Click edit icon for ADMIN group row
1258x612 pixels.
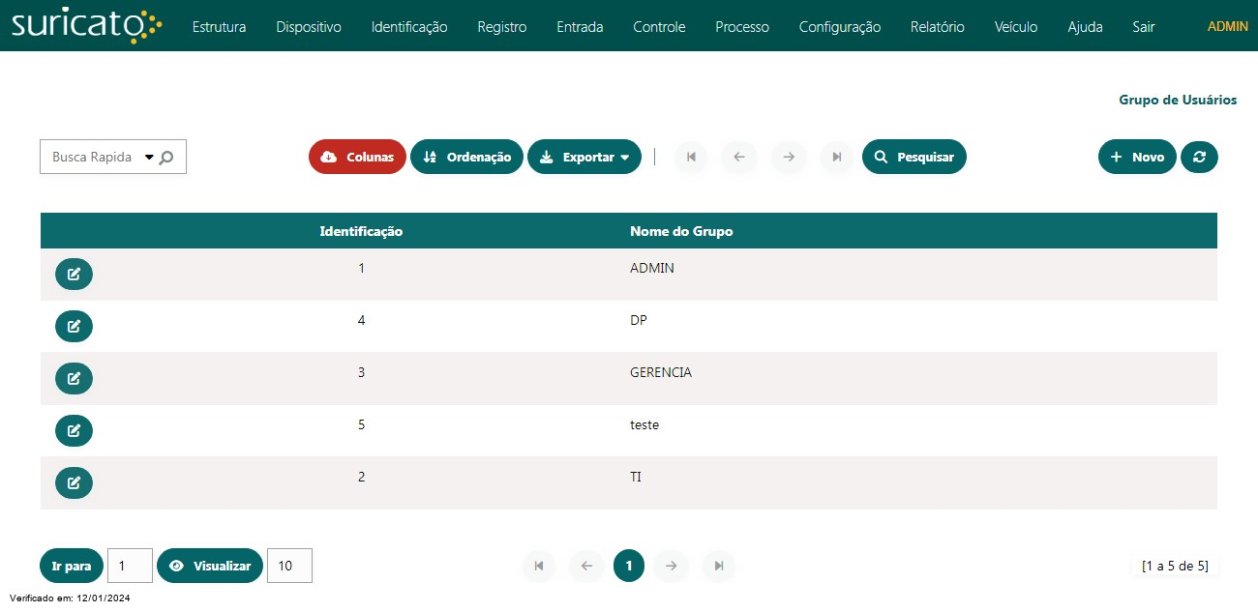click(74, 275)
